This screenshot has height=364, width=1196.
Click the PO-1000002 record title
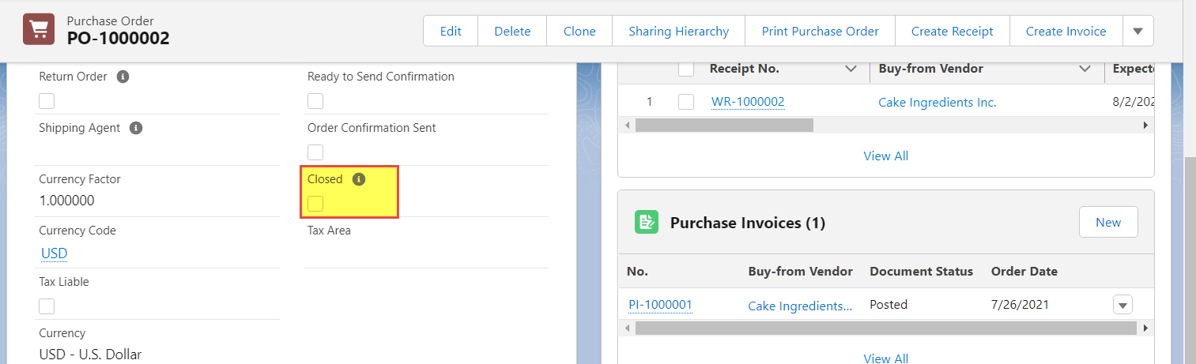(118, 38)
